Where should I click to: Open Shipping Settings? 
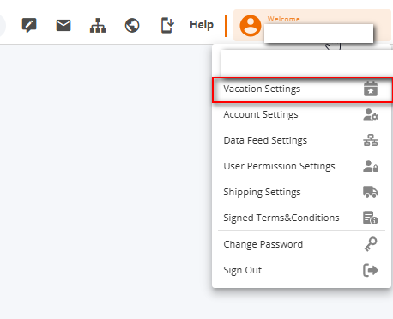(301, 192)
